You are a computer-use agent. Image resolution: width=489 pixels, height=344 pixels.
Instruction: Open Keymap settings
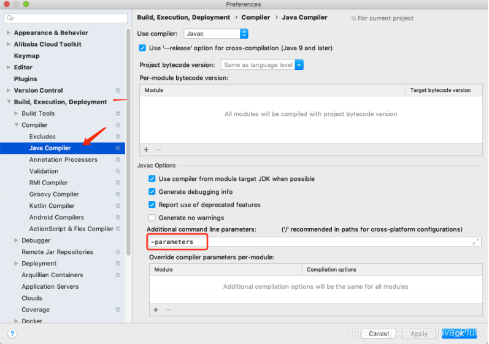(26, 56)
